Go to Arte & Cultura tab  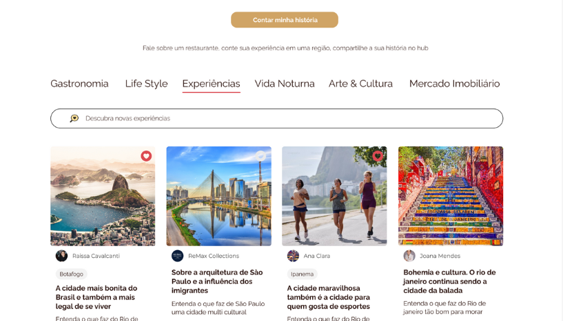(360, 83)
